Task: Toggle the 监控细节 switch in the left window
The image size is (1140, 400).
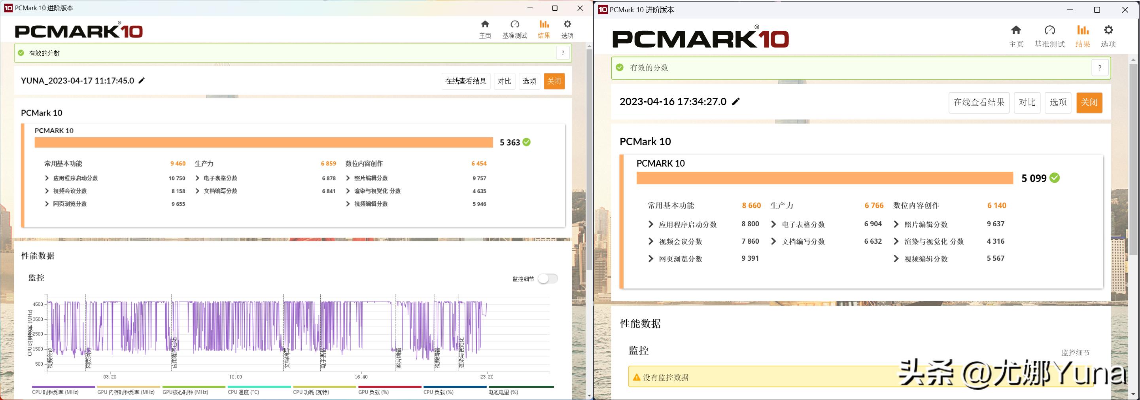Action: pos(548,278)
